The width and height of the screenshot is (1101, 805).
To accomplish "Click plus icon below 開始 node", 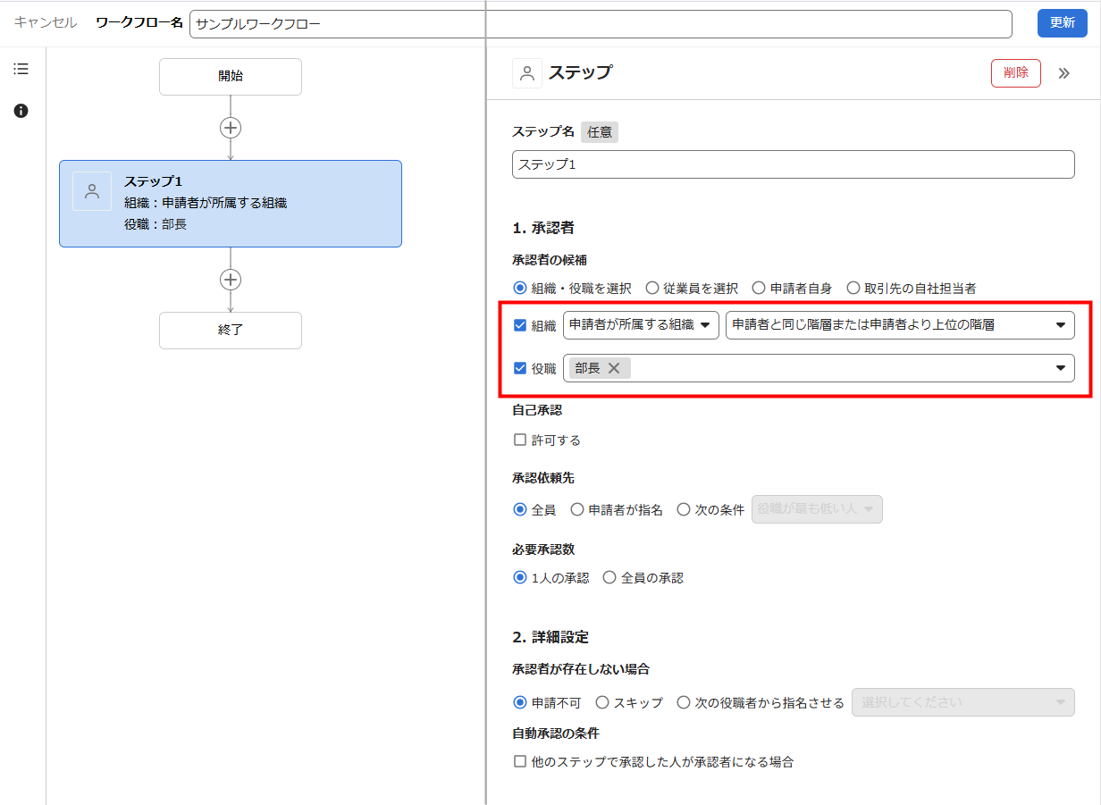I will click(x=231, y=128).
